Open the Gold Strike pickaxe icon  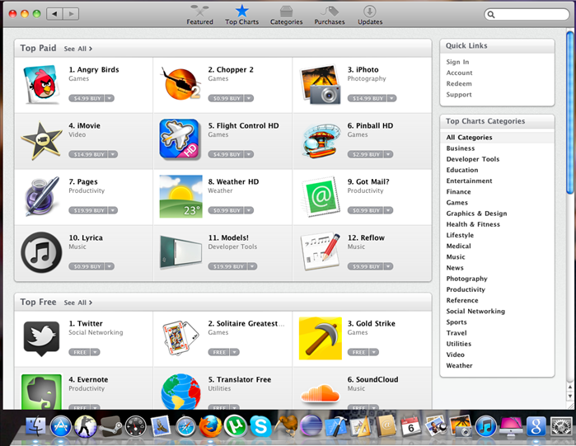tap(321, 338)
